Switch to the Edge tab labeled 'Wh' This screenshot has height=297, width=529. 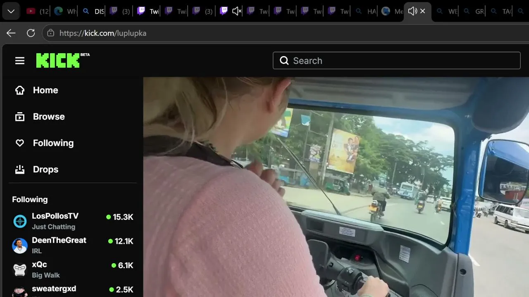[65, 11]
